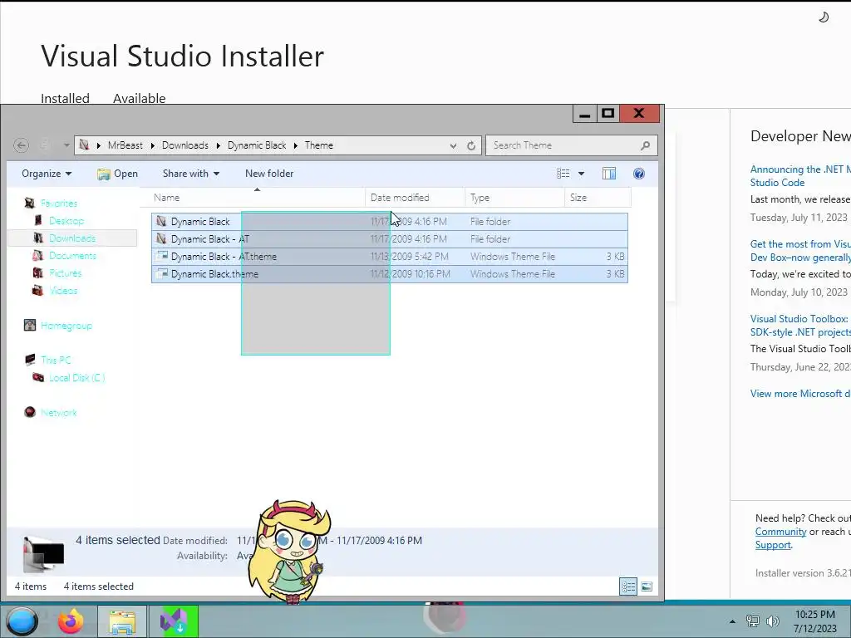Open Homegroup in navigation pane

point(66,326)
